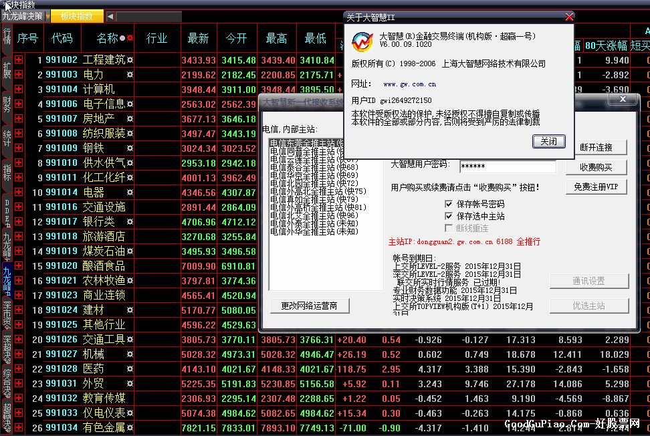Select 电信真如全推主站 (快79) in server list
The image size is (650, 436).
pyautogui.click(x=314, y=199)
